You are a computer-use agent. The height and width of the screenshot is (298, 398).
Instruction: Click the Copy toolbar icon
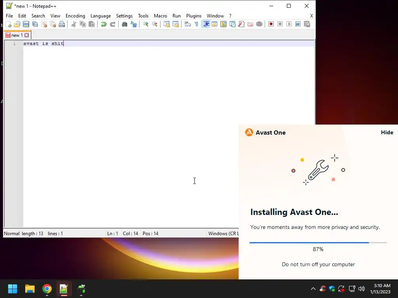(83, 24)
